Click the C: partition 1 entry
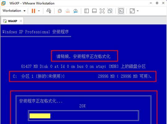 (x=83, y=76)
